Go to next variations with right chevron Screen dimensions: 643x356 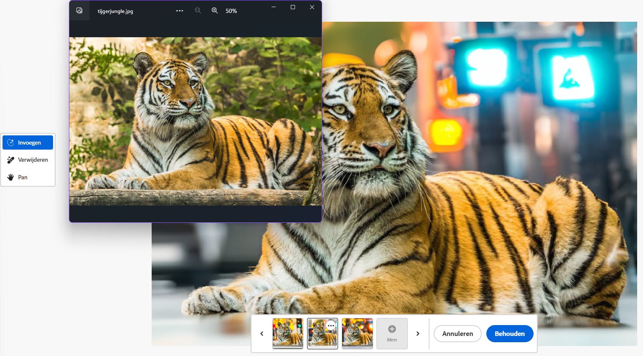tap(418, 333)
